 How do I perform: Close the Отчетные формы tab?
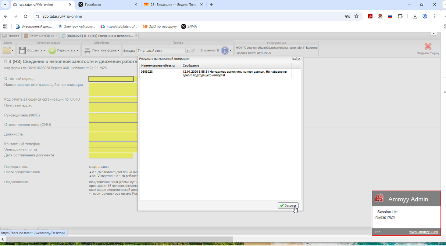(x=56, y=36)
